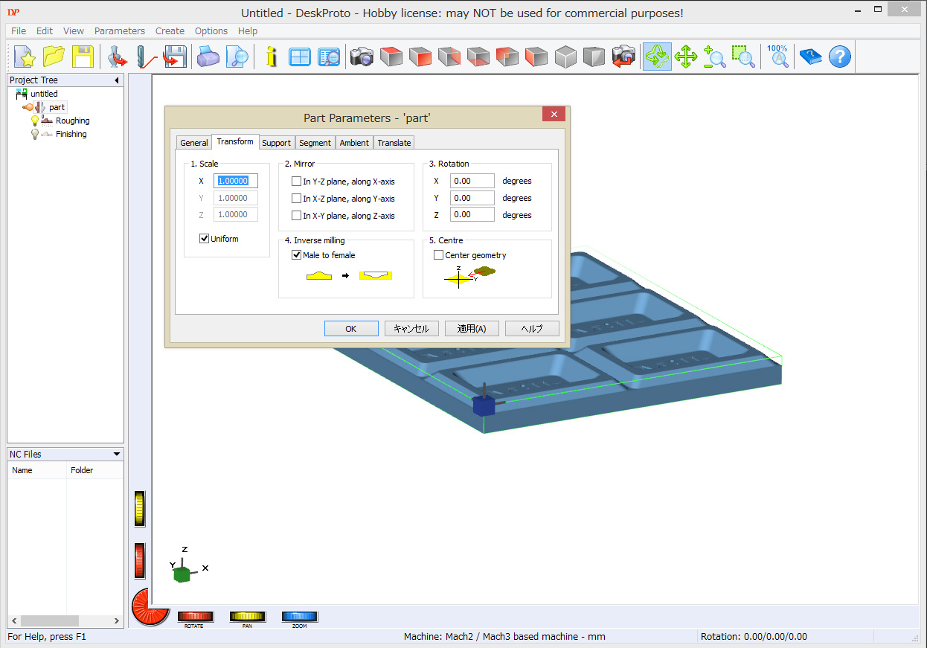The width and height of the screenshot is (927, 648).
Task: Collapse the Project Tree panel arrow
Action: click(116, 80)
